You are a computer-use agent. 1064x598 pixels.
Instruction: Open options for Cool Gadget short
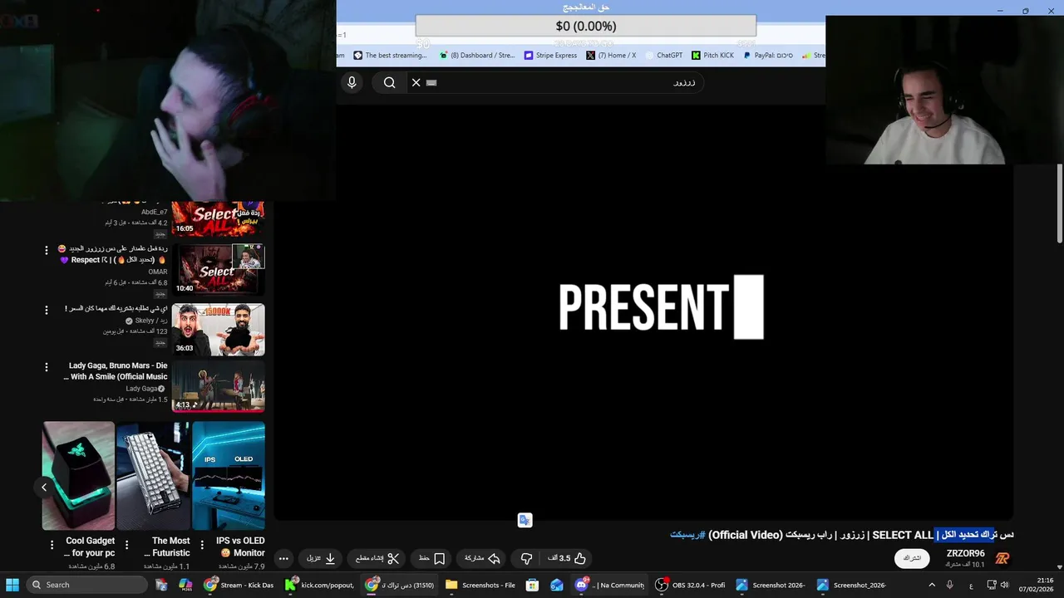point(52,545)
